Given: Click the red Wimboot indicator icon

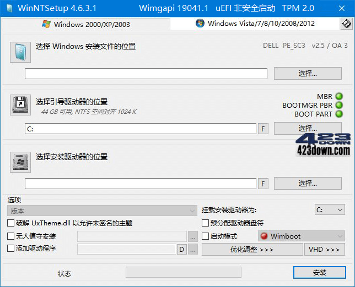Looking at the screenshot, I should coord(263,236).
